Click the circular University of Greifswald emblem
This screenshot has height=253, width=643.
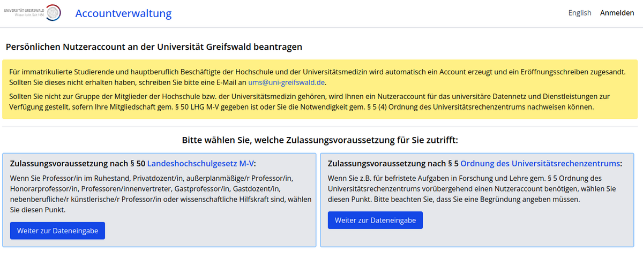point(53,12)
